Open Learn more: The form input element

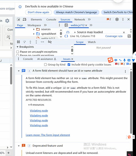point(48,135)
